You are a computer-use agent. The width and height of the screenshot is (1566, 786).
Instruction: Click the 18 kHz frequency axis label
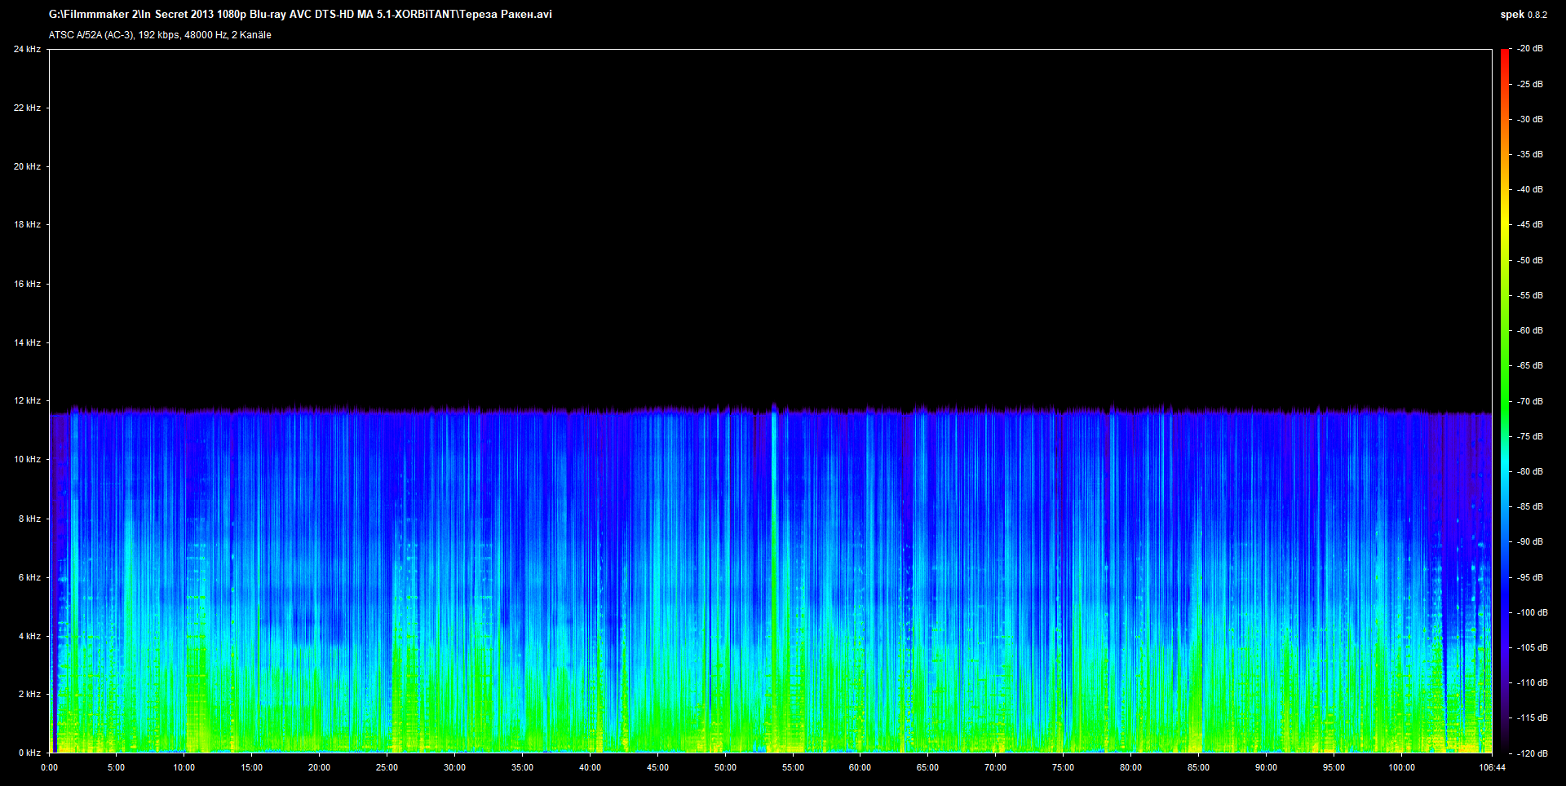27,224
